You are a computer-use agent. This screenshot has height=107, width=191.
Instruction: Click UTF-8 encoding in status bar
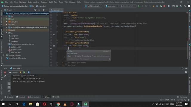173,100
